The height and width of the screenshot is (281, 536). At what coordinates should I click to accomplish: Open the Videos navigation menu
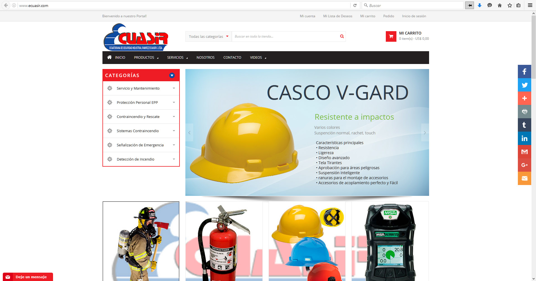tap(258, 58)
